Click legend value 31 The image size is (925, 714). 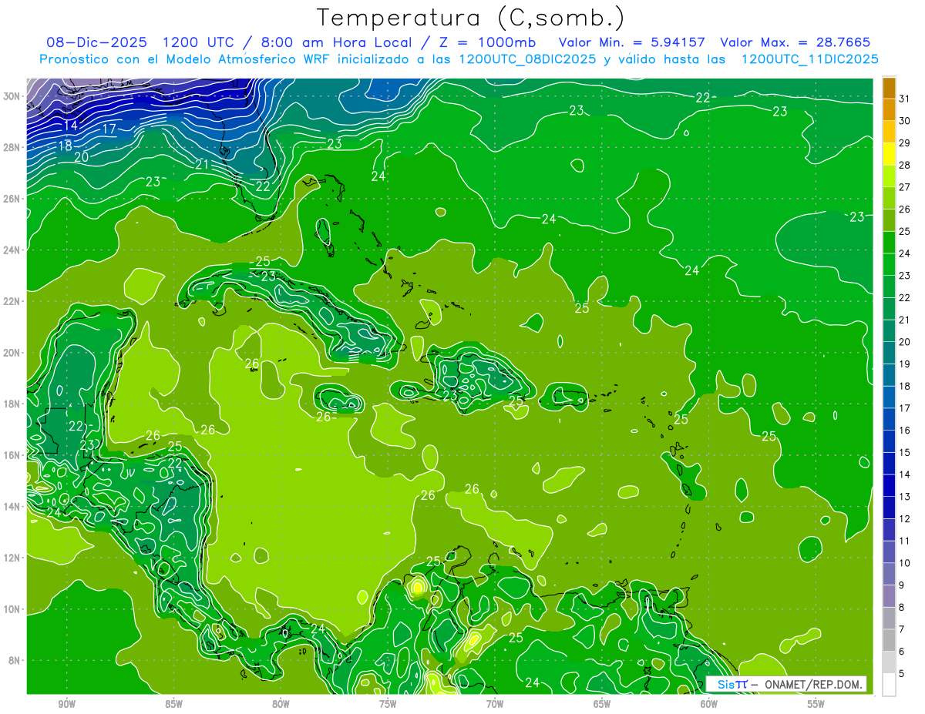pyautogui.click(x=905, y=99)
